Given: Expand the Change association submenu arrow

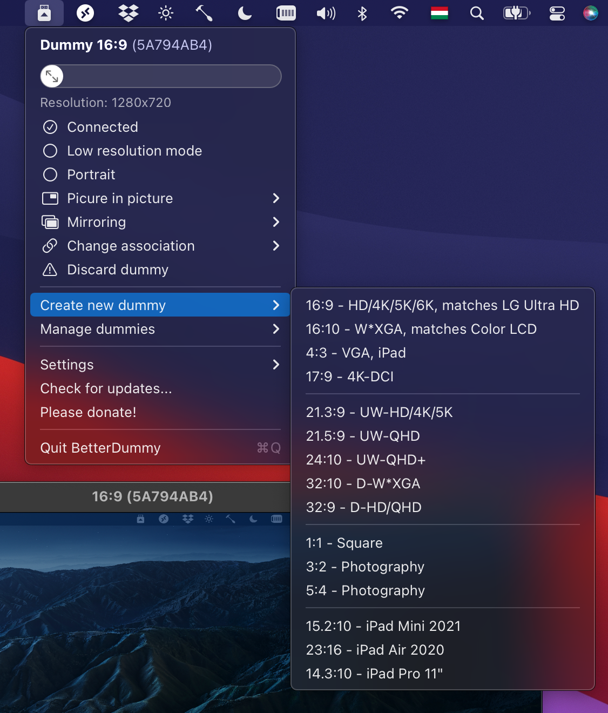Looking at the screenshot, I should coord(276,246).
